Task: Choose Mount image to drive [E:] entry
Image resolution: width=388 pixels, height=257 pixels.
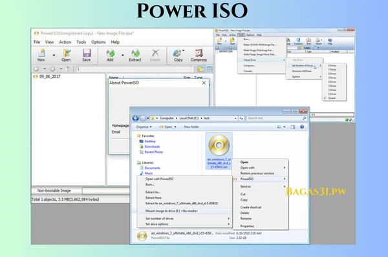Action: tap(184, 211)
